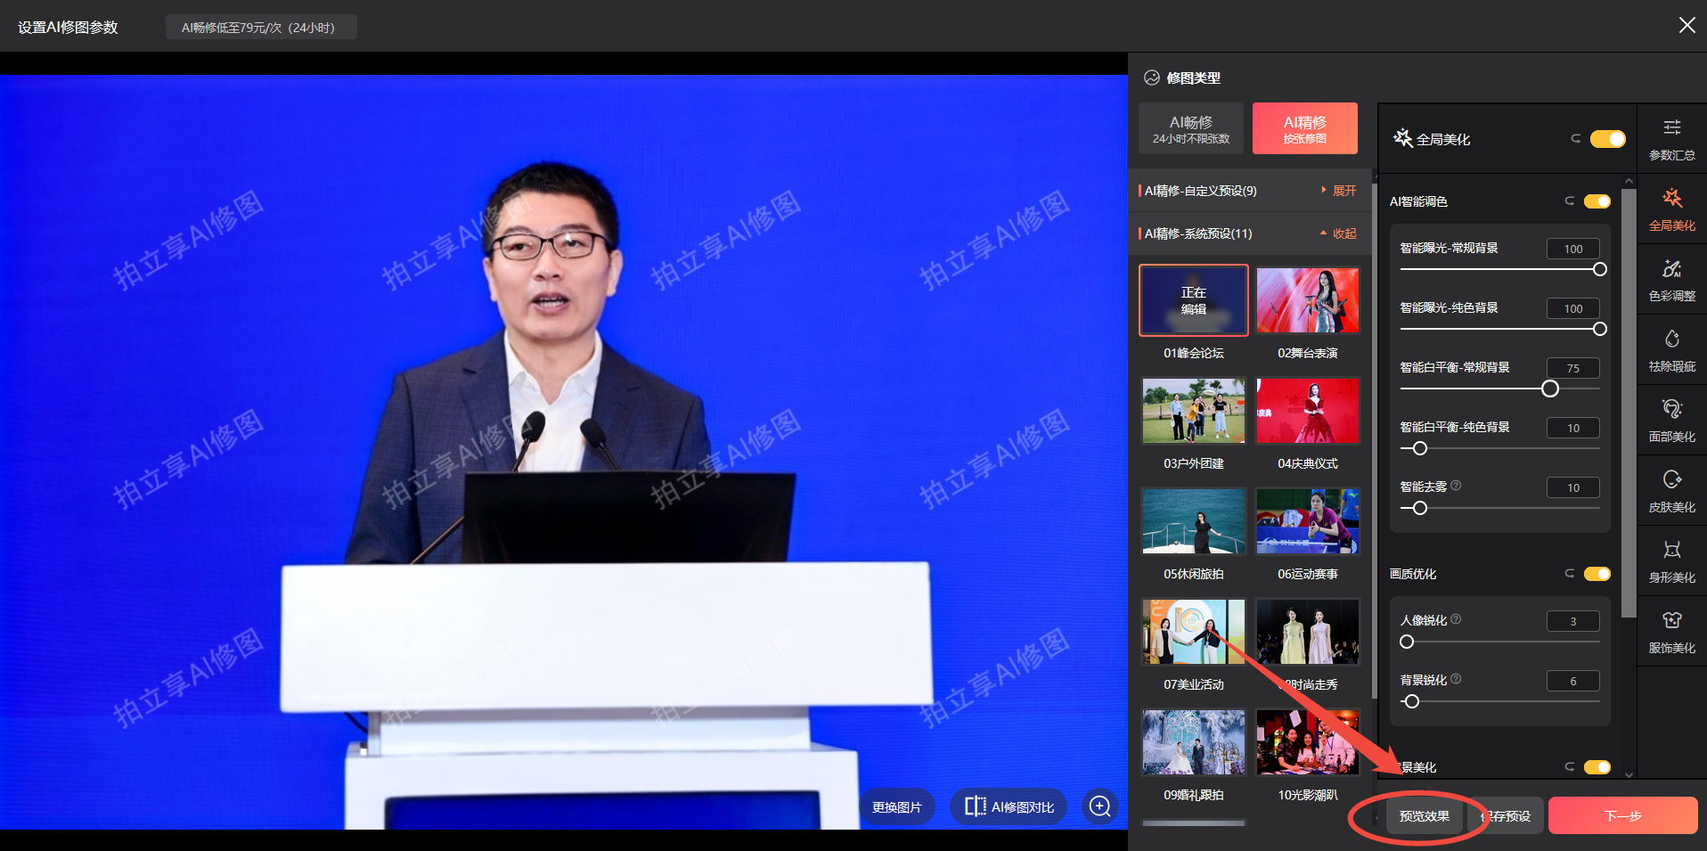1707x851 pixels.
Task: Click the 预览效果 preview button
Action: (x=1424, y=816)
